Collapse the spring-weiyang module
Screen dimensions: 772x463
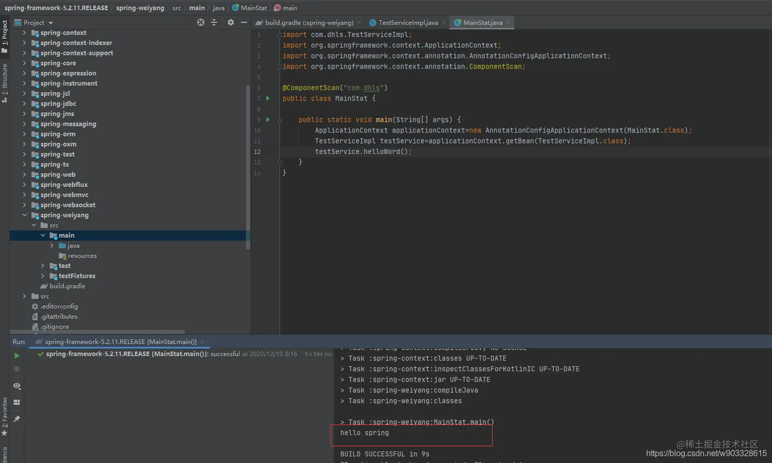pyautogui.click(x=25, y=215)
